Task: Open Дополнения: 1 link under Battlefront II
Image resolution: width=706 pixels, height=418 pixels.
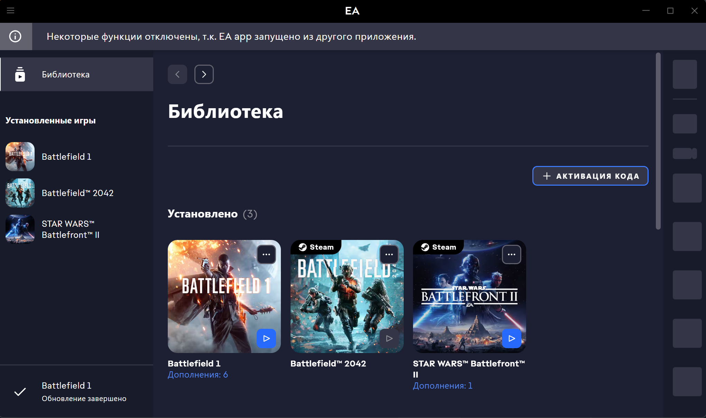Action: coord(442,386)
